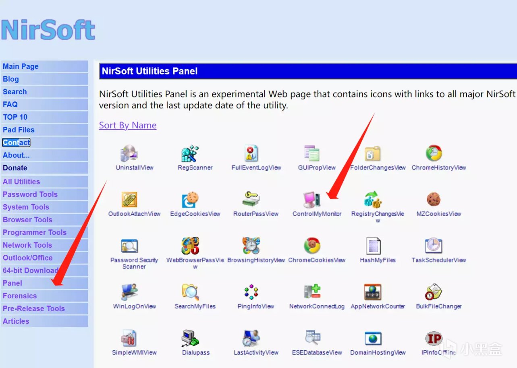
Task: Click the ControlMyMonitor text link
Action: tap(317, 214)
